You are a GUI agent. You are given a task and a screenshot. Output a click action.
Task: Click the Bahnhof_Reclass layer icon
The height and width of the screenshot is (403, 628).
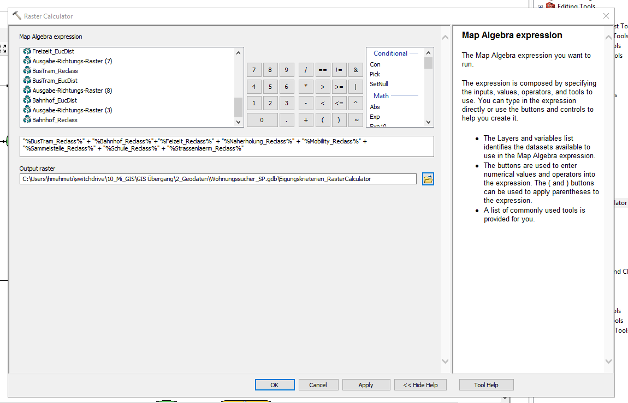(27, 120)
